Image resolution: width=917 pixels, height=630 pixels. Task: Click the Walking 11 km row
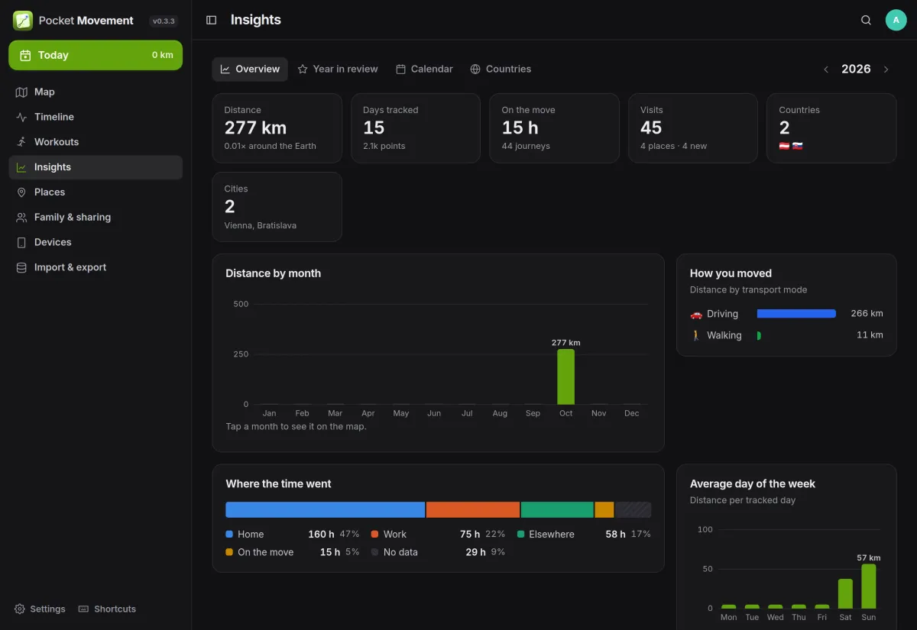click(786, 335)
